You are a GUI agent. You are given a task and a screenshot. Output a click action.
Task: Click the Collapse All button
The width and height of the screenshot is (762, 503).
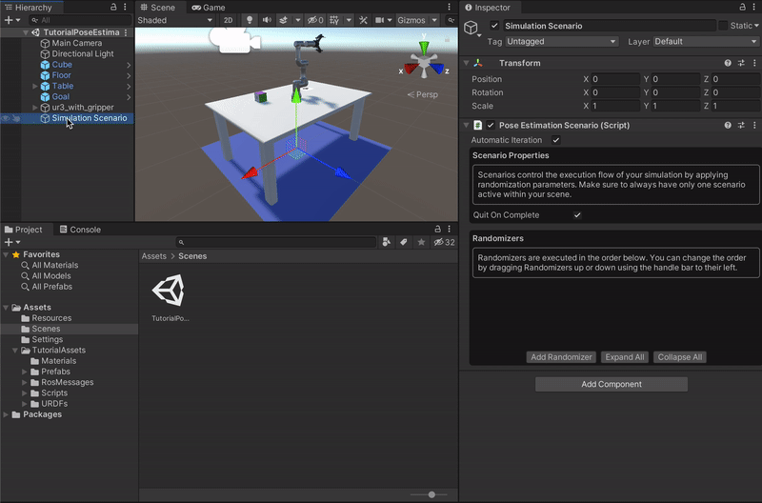679,357
